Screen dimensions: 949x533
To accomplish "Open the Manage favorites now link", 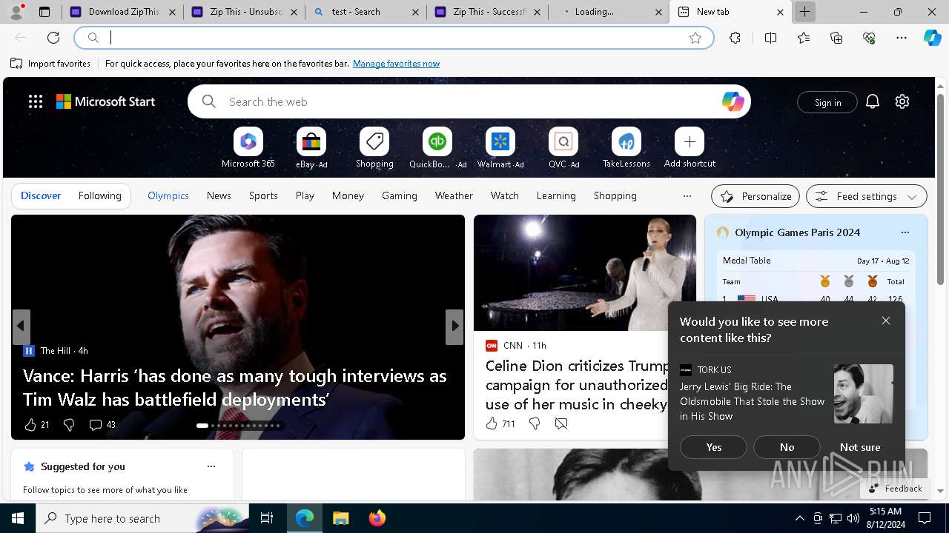I will point(396,64).
